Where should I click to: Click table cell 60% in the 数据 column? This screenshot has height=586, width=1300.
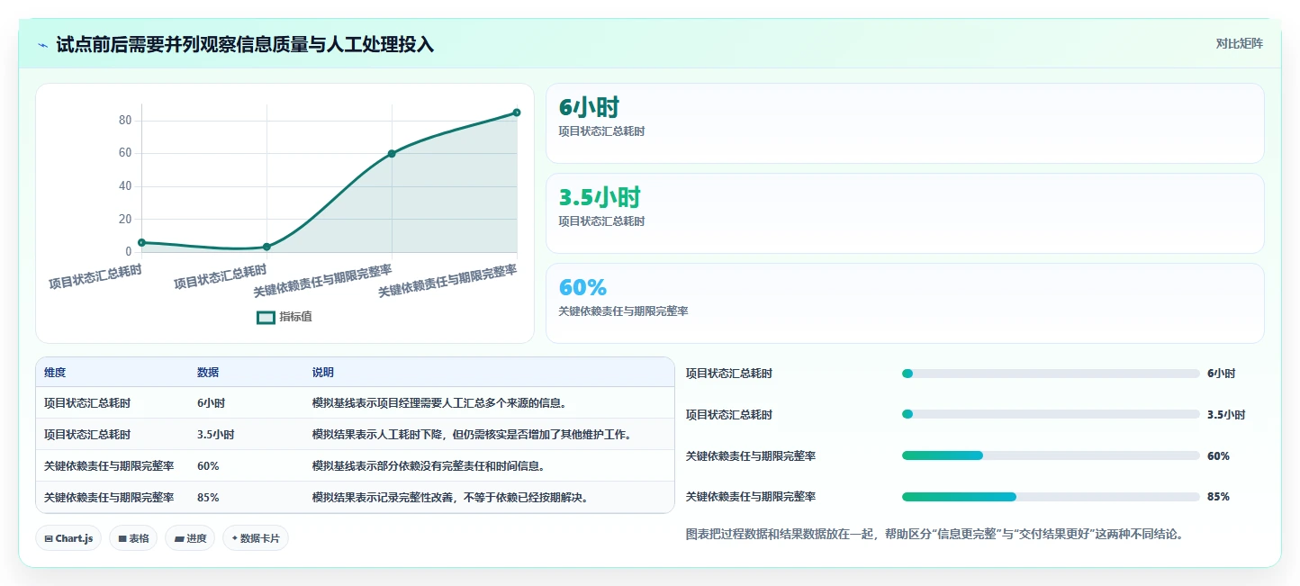[208, 466]
